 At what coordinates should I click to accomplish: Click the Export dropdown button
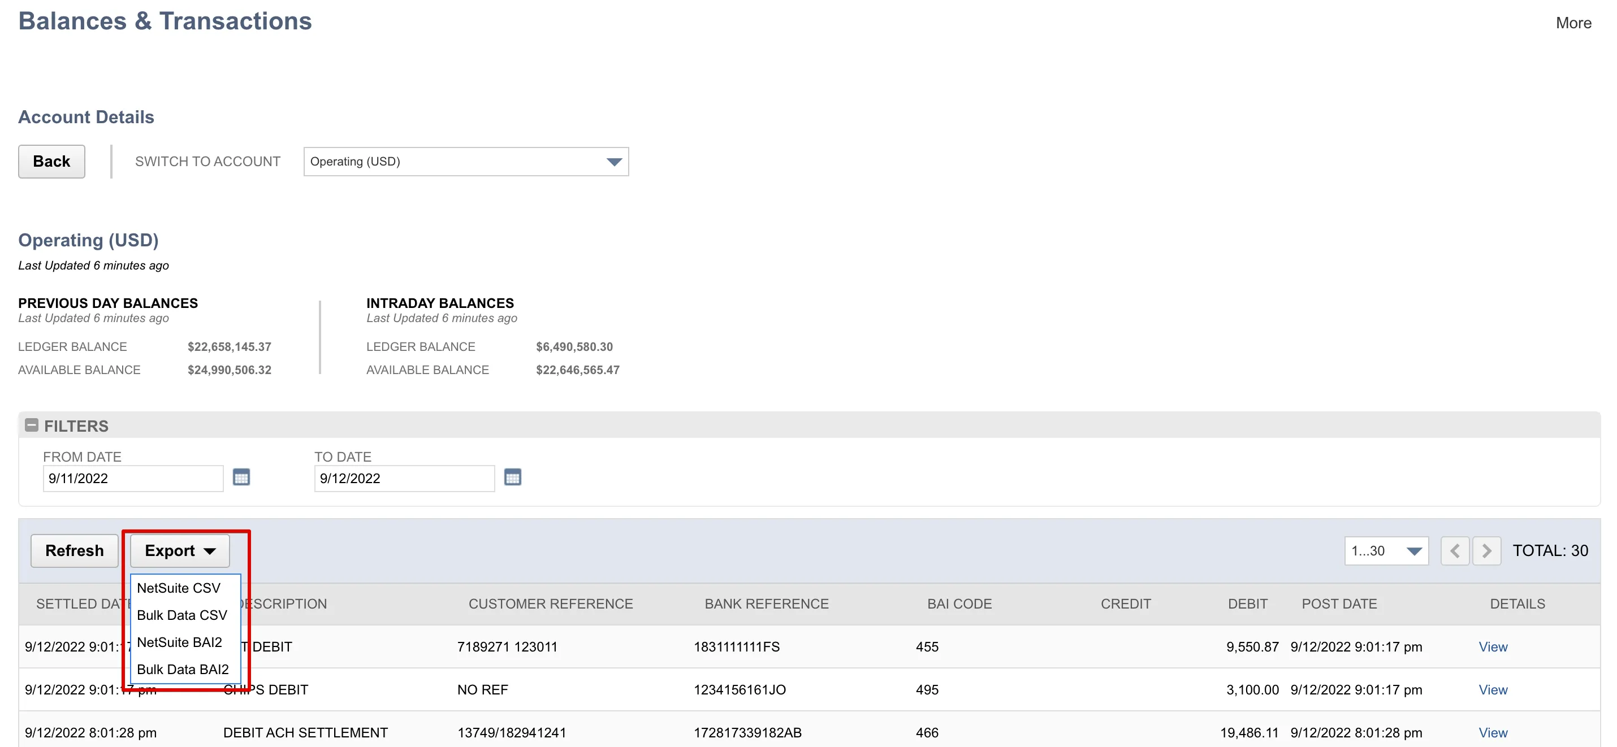[x=180, y=551]
